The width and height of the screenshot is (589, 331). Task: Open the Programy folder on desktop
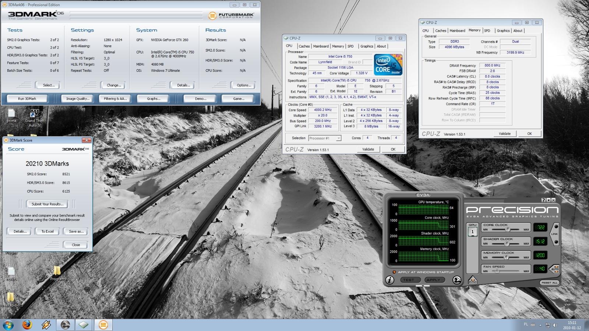coord(57,274)
